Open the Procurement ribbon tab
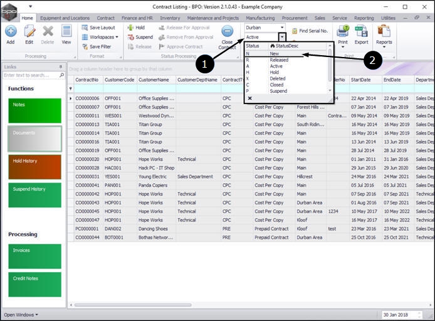The height and width of the screenshot is (321, 435). click(295, 18)
